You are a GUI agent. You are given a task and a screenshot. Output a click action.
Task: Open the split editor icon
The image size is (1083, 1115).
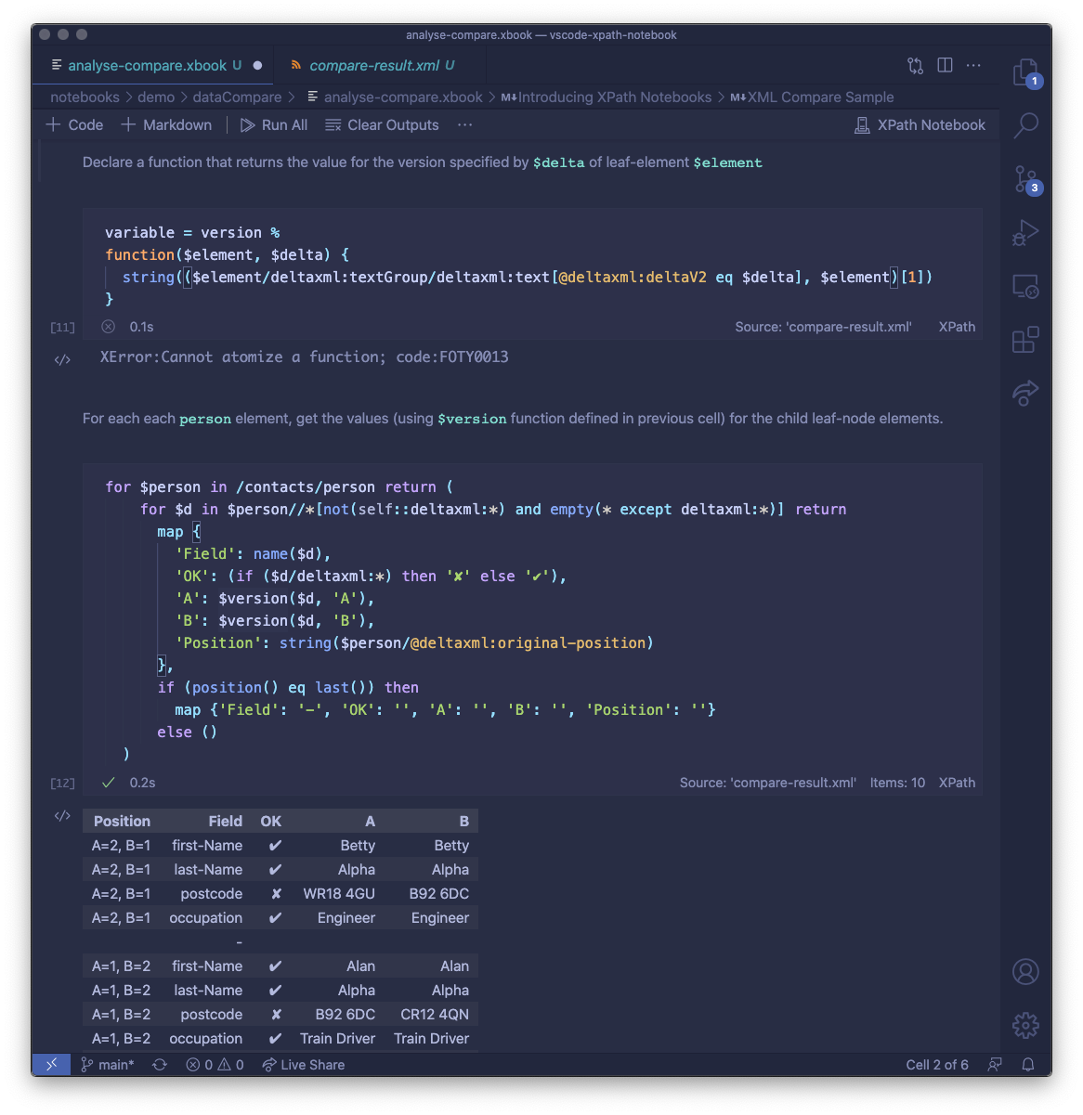945,65
